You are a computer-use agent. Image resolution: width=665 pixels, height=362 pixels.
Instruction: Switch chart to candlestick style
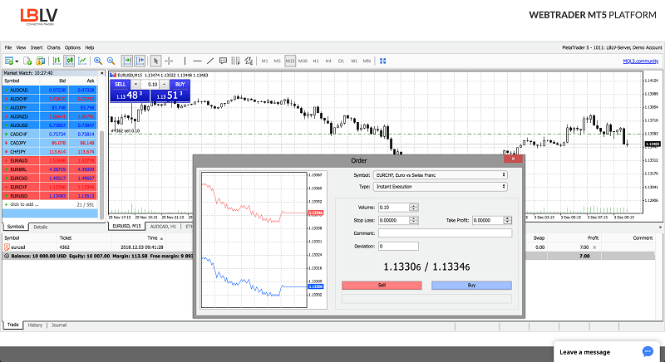click(x=70, y=61)
